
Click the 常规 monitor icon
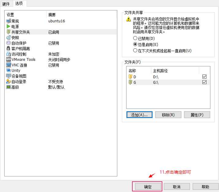(8, 21)
